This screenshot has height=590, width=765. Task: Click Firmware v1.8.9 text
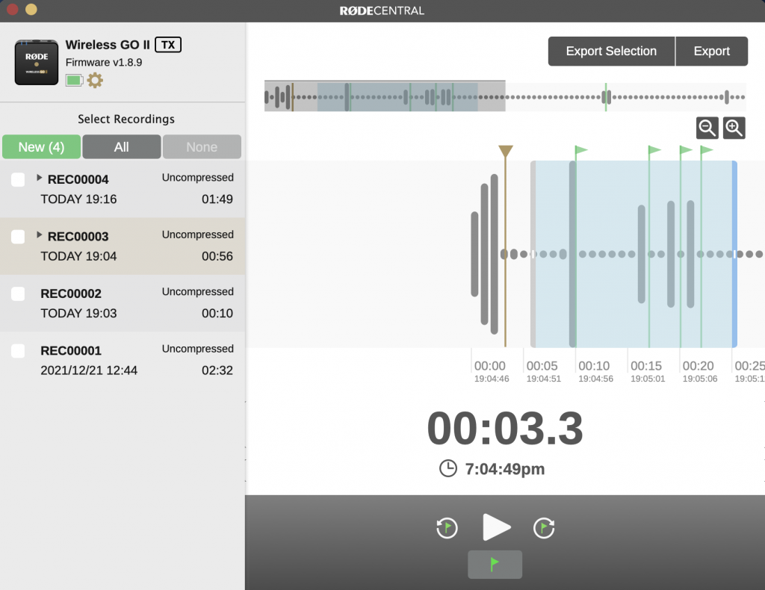pyautogui.click(x=104, y=63)
